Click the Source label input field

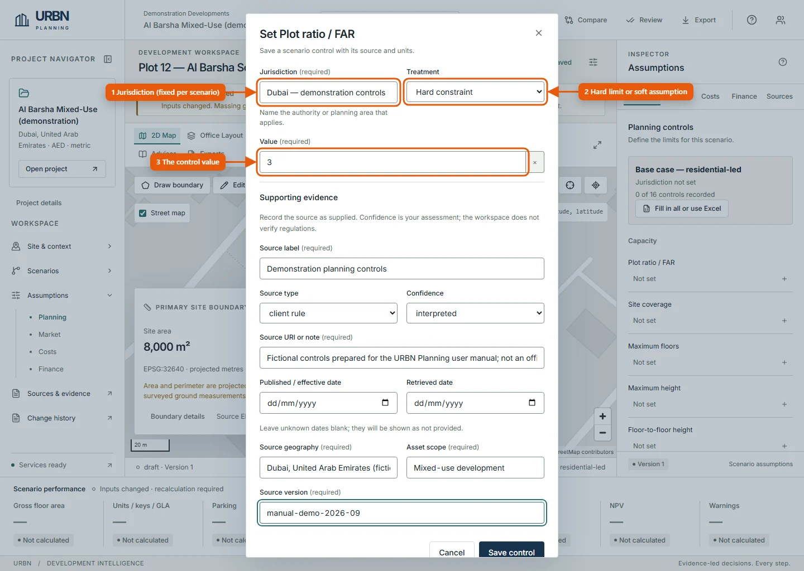click(x=402, y=269)
